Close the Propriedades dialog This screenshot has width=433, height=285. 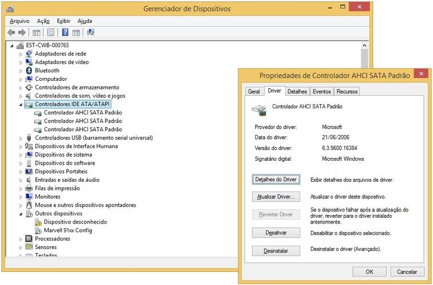coord(421,74)
